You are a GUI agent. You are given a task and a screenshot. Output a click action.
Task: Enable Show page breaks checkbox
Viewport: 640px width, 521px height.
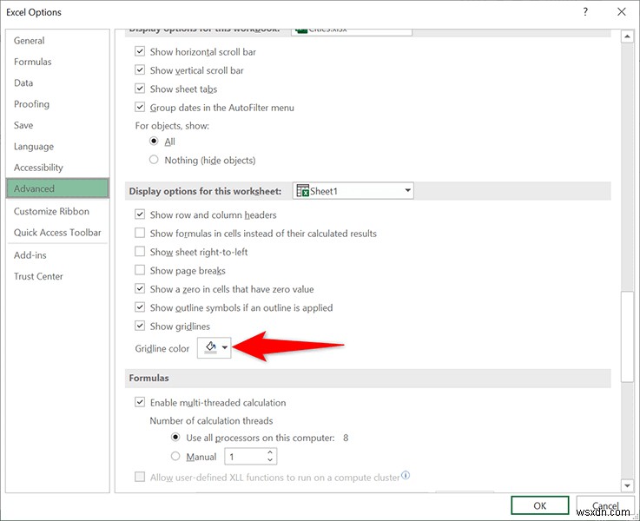point(140,270)
